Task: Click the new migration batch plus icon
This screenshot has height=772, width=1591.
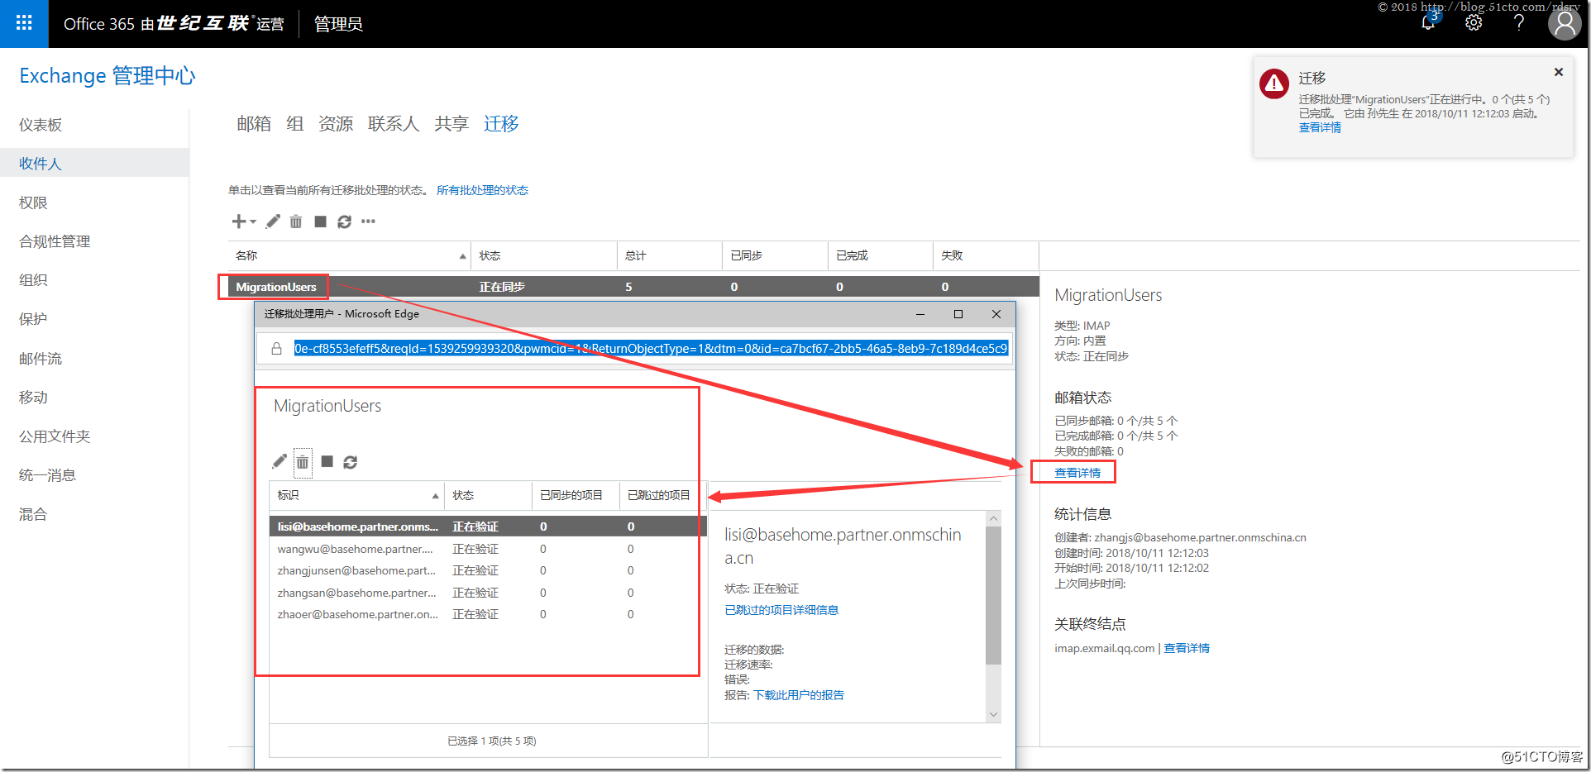Action: point(238,222)
